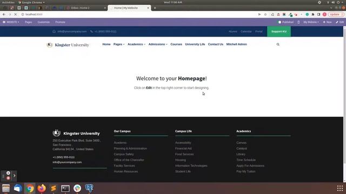Show applications grid icon
Image resolution: width=346 pixels, height=194 pixels.
click(x=340, y=188)
